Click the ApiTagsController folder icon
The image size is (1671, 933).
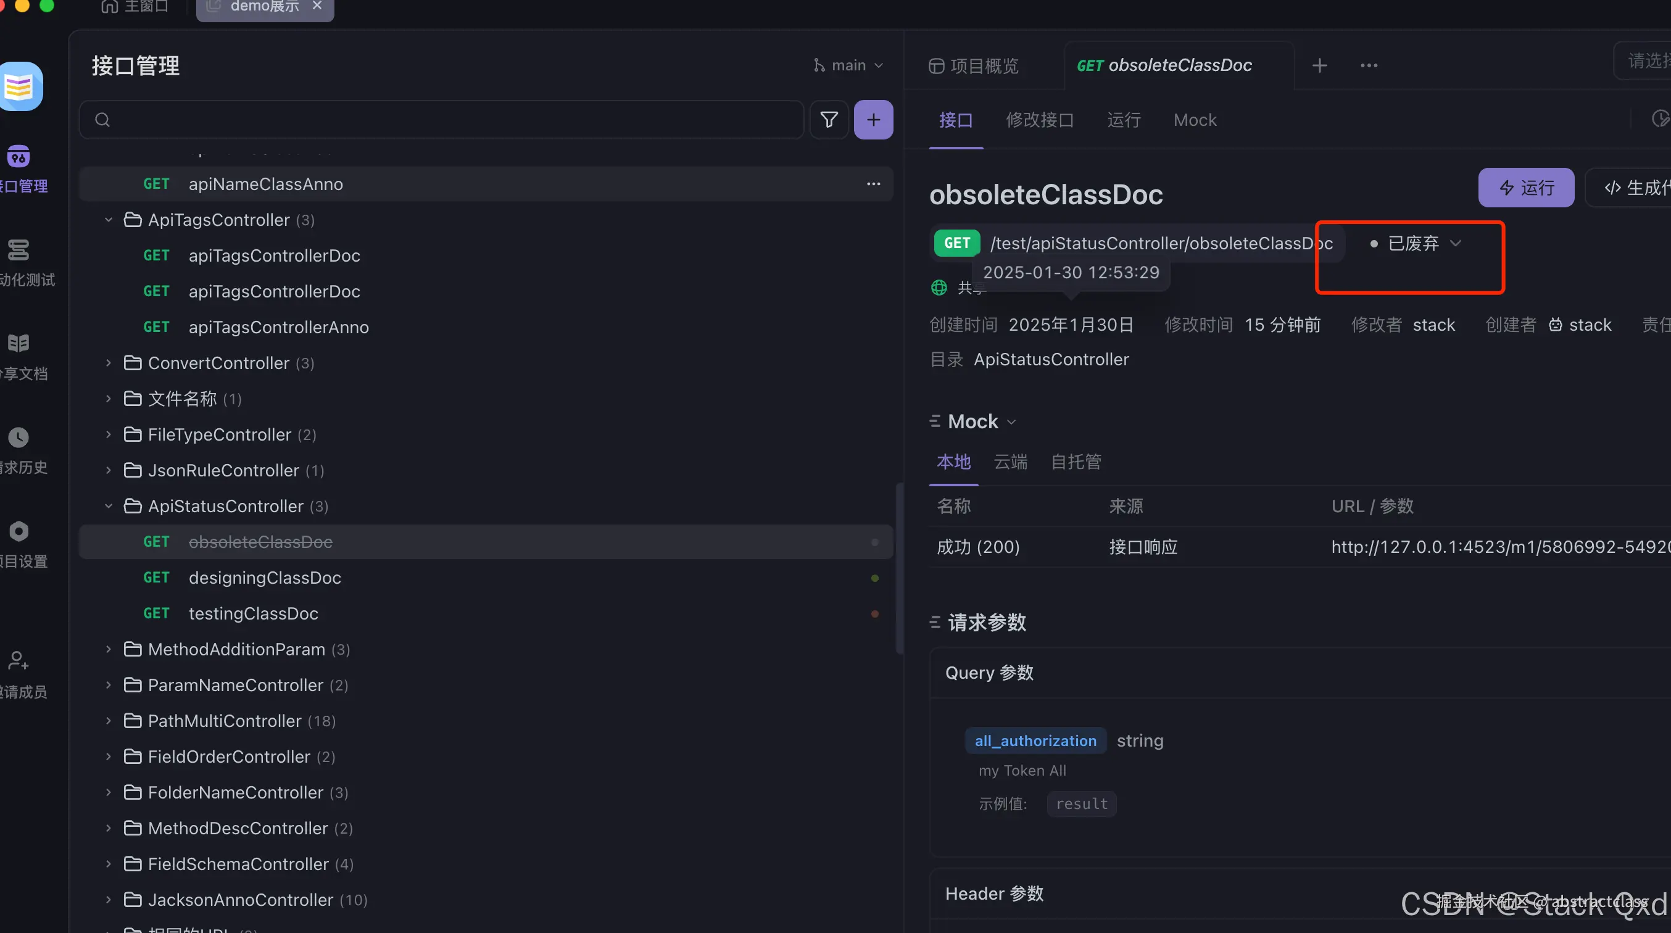pos(133,220)
